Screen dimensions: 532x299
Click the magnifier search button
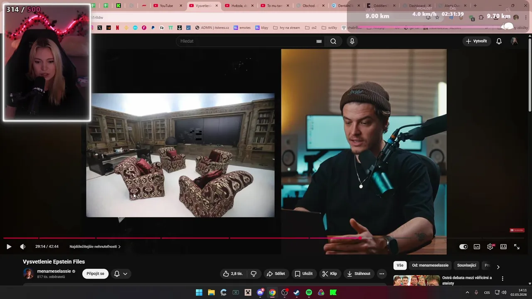click(x=333, y=41)
